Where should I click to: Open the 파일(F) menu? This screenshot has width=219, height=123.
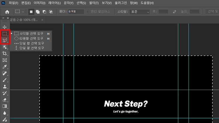click(x=13, y=3)
